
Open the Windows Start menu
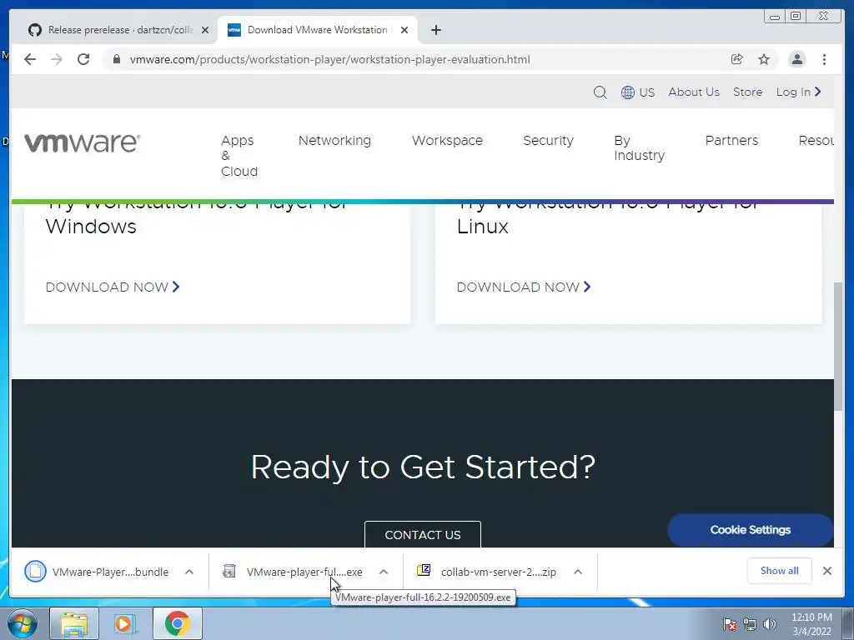tap(23, 623)
